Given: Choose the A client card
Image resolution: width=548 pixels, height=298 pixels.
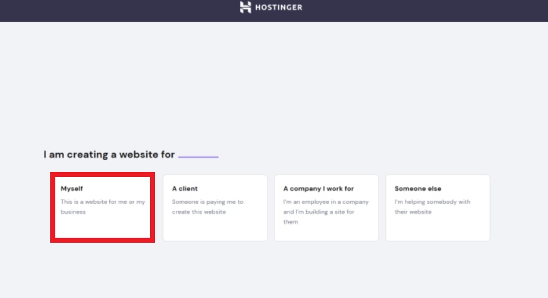Looking at the screenshot, I should click(215, 208).
